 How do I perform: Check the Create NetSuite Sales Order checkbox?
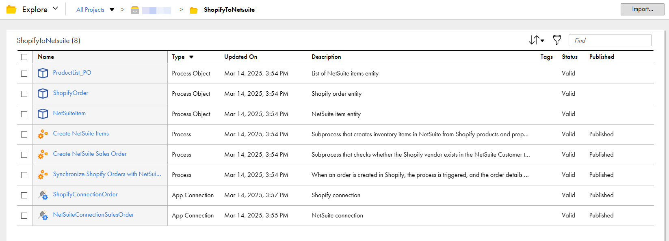tap(24, 155)
